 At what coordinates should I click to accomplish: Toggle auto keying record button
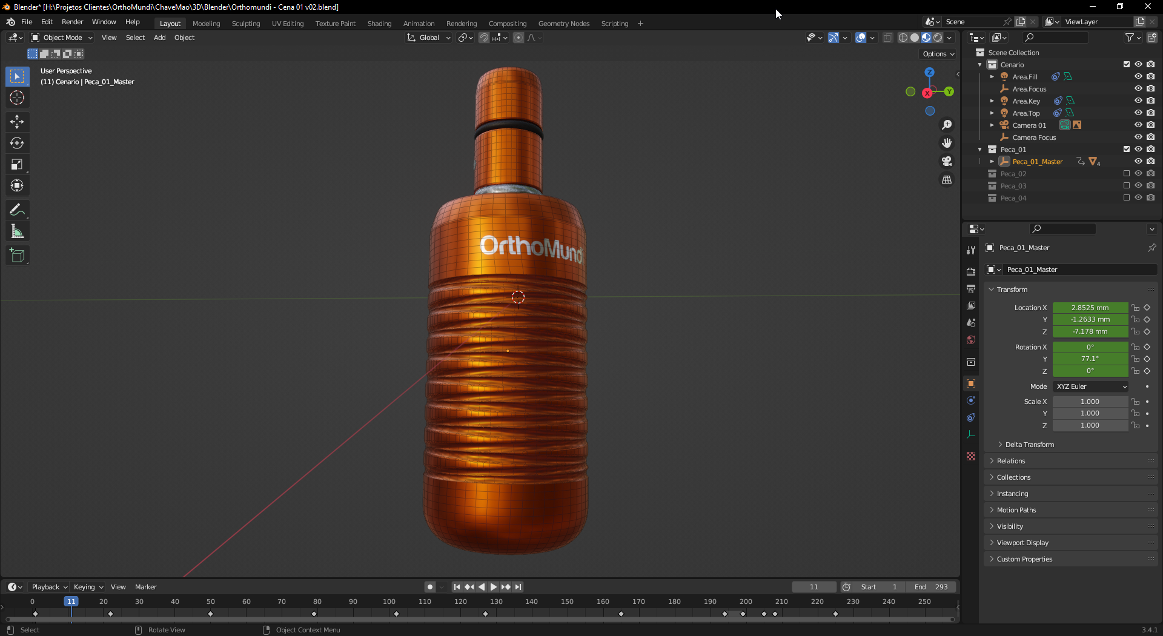pyautogui.click(x=430, y=587)
